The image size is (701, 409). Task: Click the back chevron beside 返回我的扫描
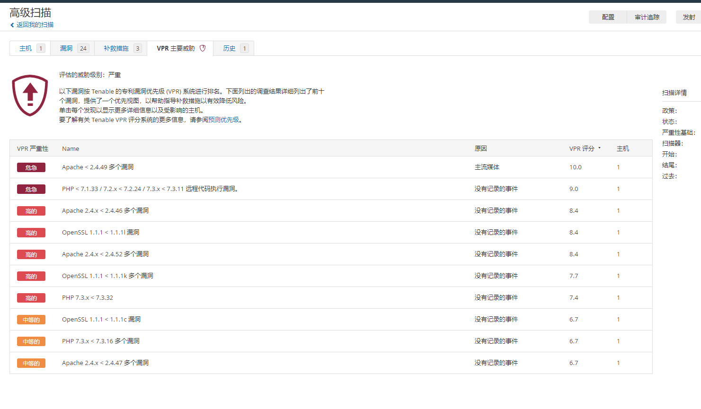(x=12, y=25)
